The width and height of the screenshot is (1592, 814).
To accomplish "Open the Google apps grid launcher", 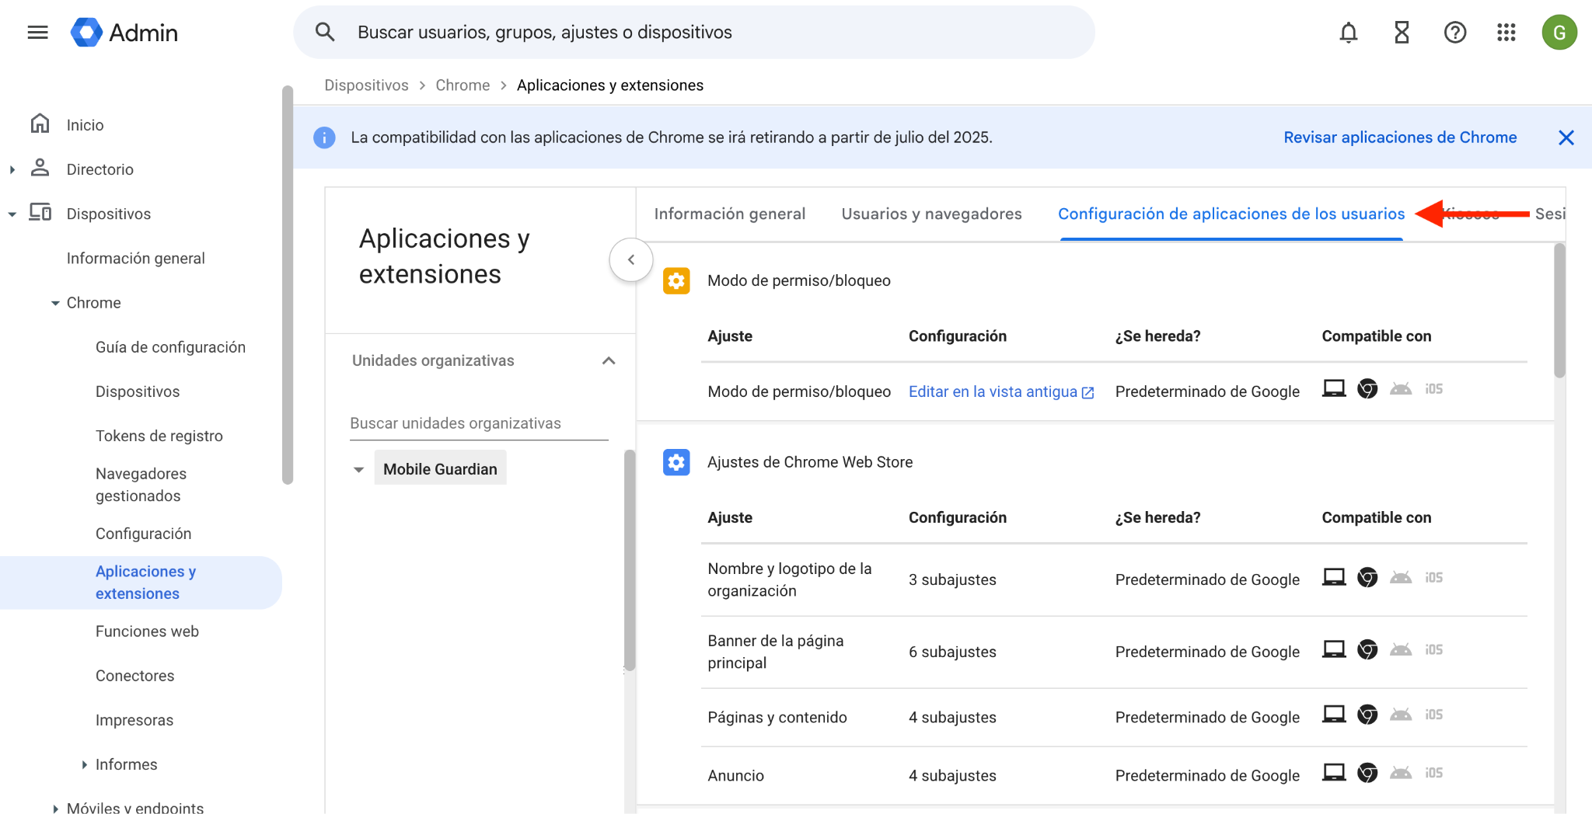I will coord(1506,33).
